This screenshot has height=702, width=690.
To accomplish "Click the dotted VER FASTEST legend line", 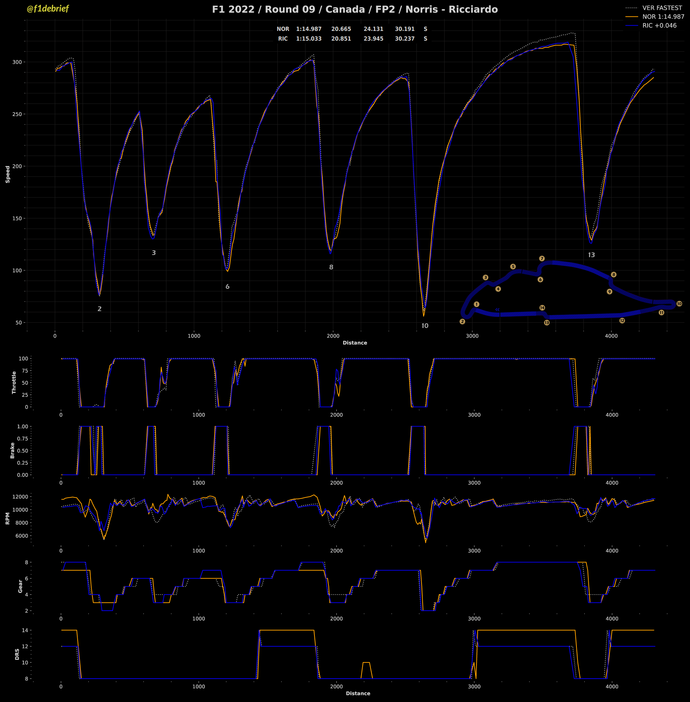I will [x=631, y=8].
